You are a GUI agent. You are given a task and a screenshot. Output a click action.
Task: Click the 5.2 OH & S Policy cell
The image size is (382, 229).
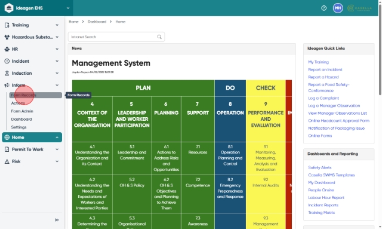pyautogui.click(x=132, y=194)
